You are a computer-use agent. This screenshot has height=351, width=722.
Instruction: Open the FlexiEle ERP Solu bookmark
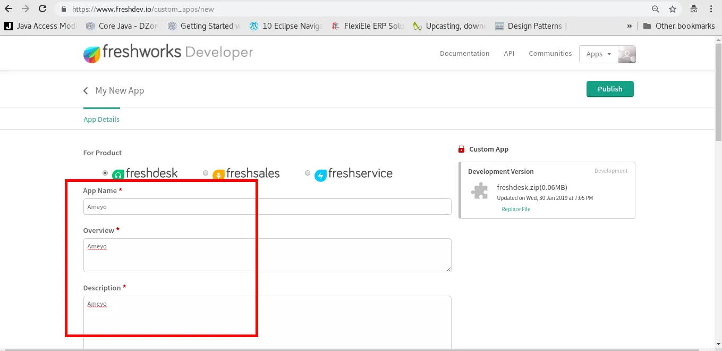(368, 26)
